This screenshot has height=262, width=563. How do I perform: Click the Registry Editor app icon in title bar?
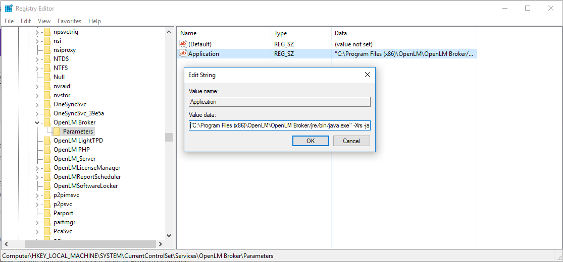[x=9, y=8]
